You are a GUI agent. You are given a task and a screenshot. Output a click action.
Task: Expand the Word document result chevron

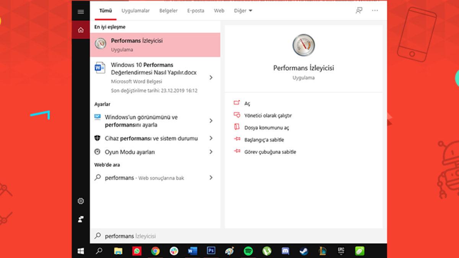click(211, 77)
